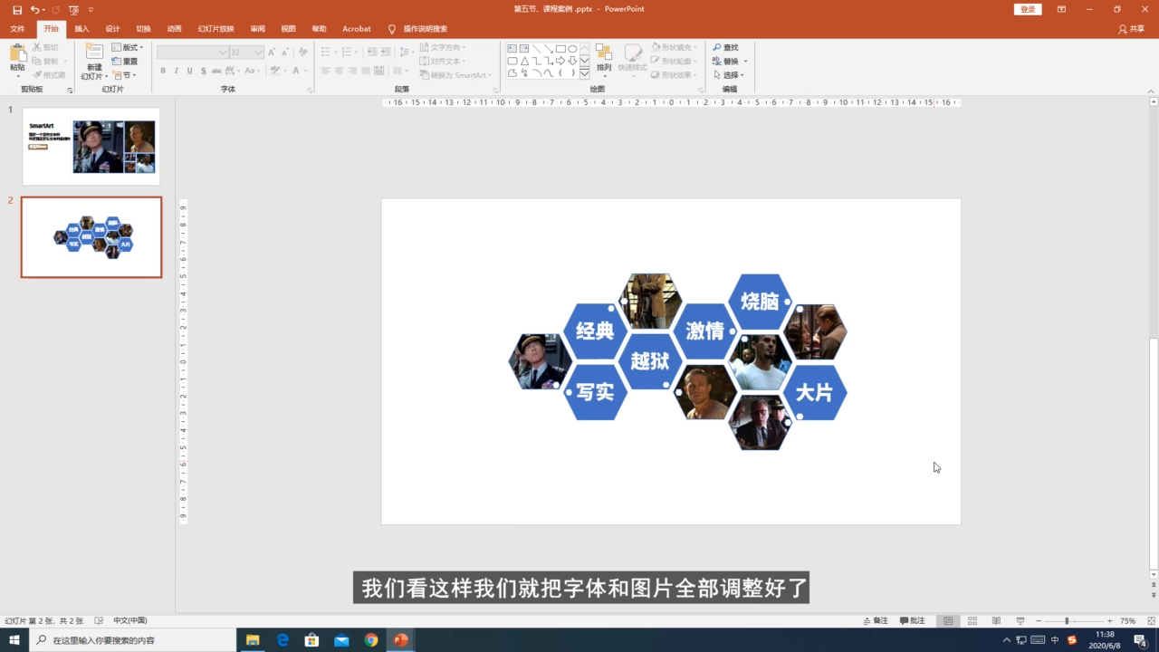Open the 选择 select dropdown
The height and width of the screenshot is (652, 1159).
pyautogui.click(x=728, y=75)
